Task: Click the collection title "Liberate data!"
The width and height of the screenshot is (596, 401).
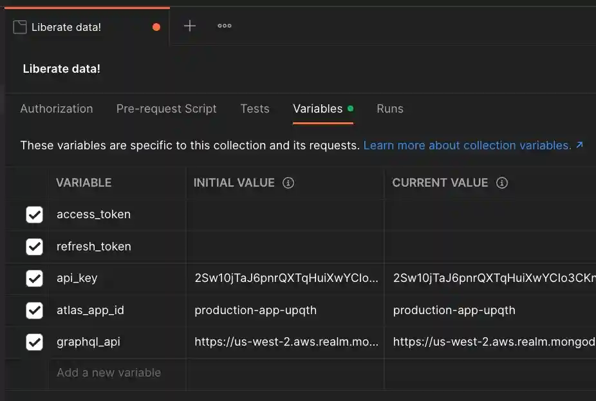Action: (61, 68)
